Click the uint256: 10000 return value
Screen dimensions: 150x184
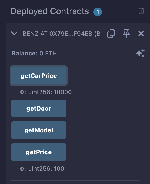(x=50, y=92)
